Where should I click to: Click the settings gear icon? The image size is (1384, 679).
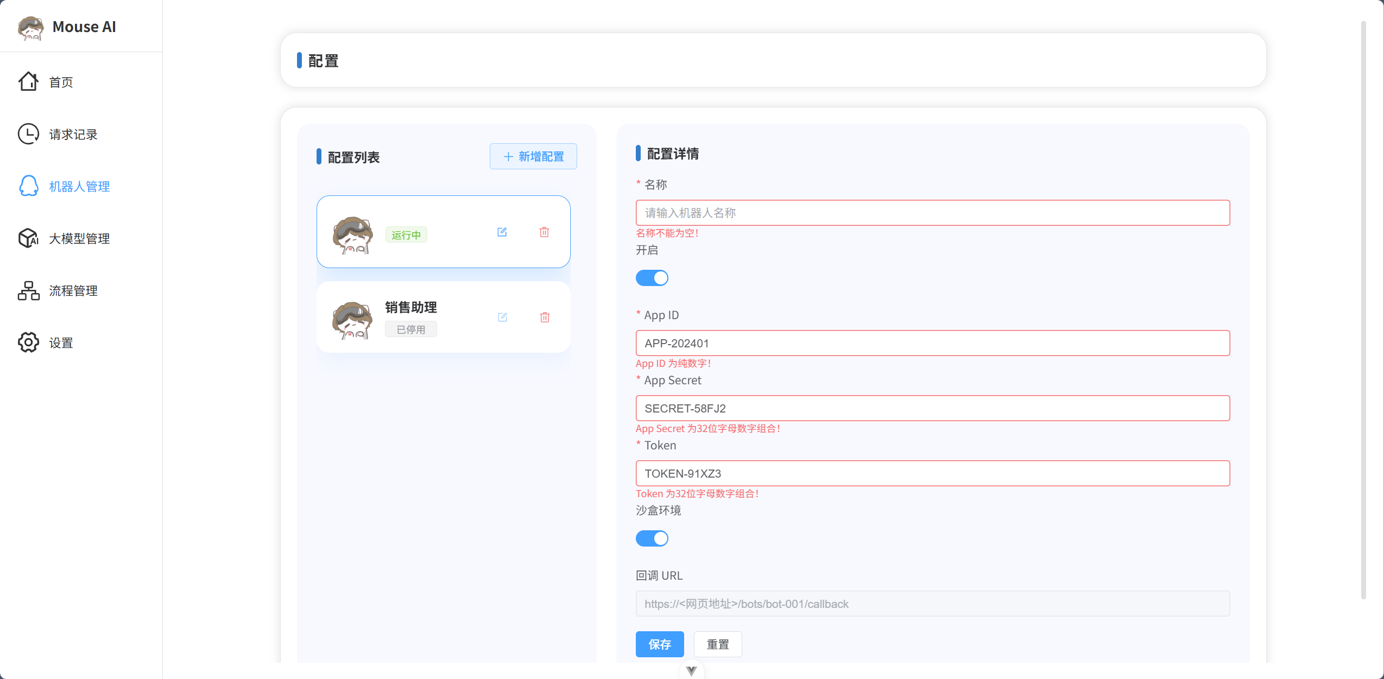pos(28,342)
